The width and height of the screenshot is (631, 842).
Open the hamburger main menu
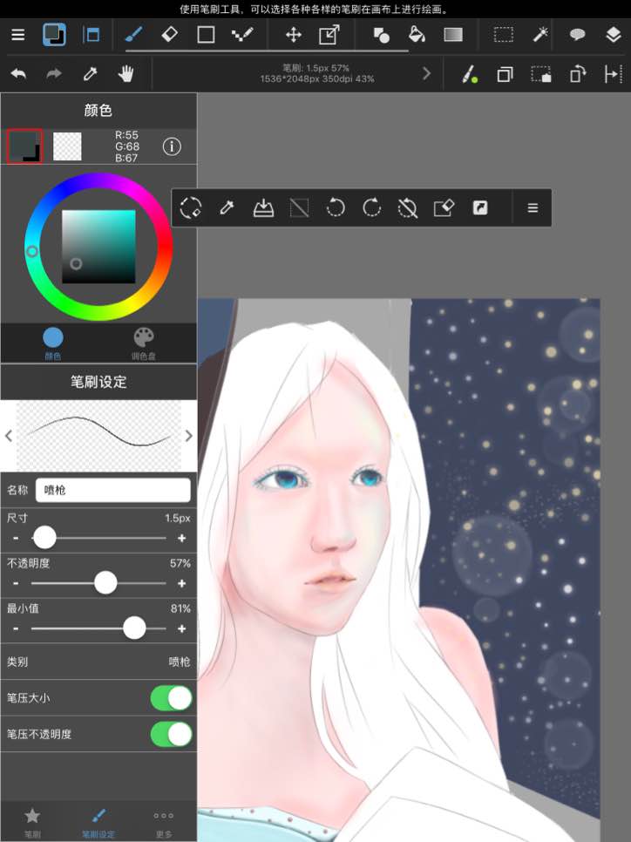[18, 35]
